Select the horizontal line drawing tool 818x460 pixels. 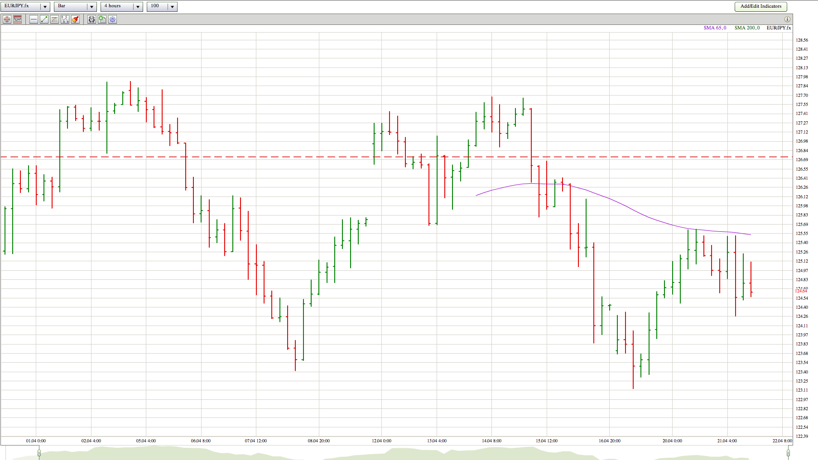pos(34,19)
